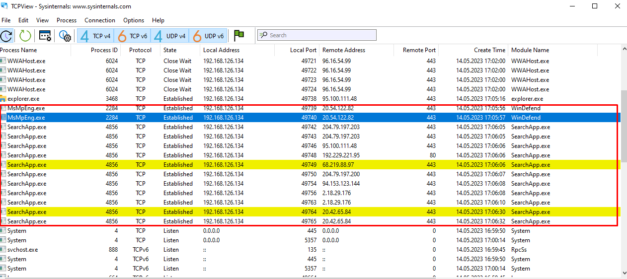The image size is (627, 279).
Task: Click local port 49746
Action: click(308, 146)
